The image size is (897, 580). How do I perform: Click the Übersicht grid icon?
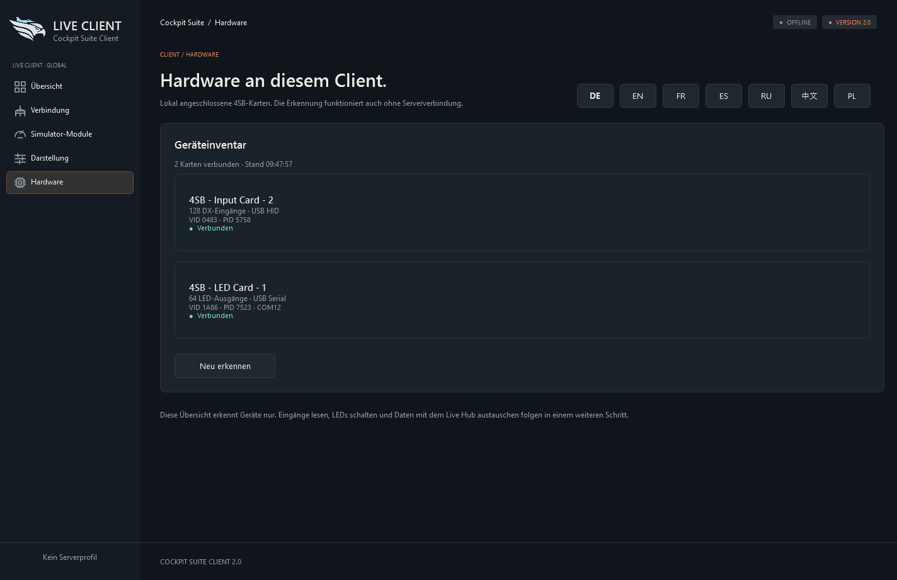click(x=20, y=87)
